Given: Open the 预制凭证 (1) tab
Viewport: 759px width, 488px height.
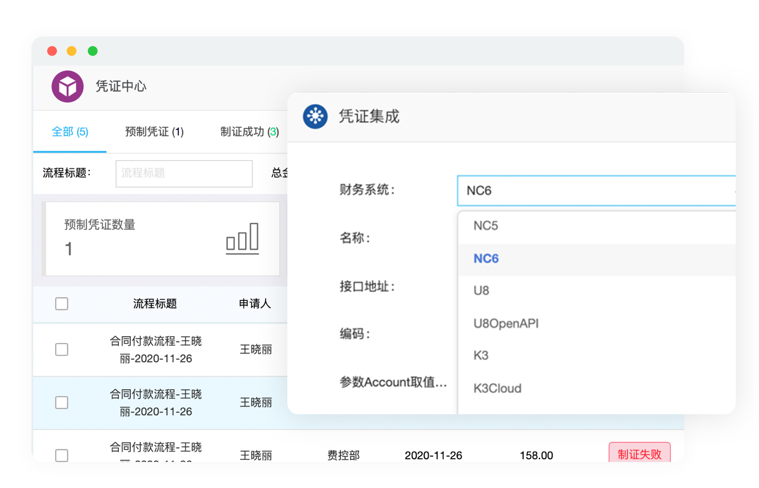Looking at the screenshot, I should click(155, 132).
